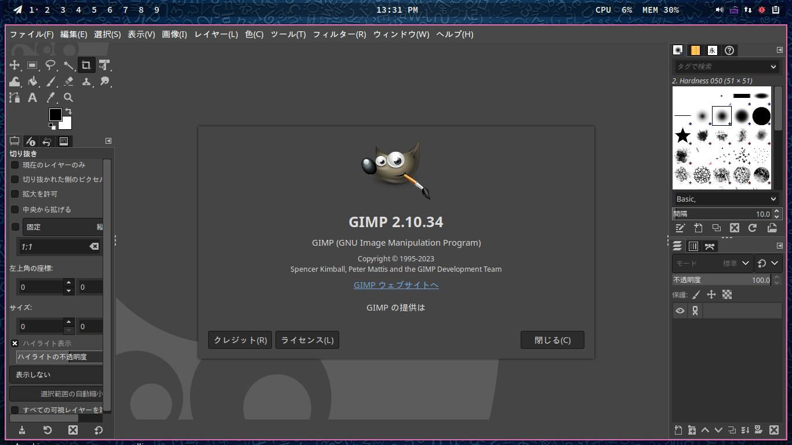Reset colors to default black and white
This screenshot has width=792, height=445.
point(52,126)
